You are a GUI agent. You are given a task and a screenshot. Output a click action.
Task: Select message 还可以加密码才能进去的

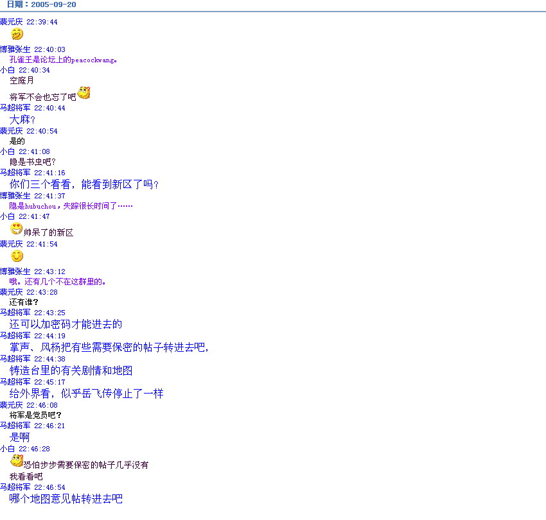[x=66, y=324]
